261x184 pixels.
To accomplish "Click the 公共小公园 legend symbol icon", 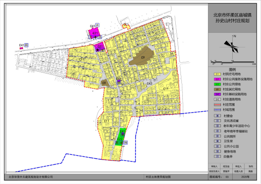I will click(x=217, y=146).
